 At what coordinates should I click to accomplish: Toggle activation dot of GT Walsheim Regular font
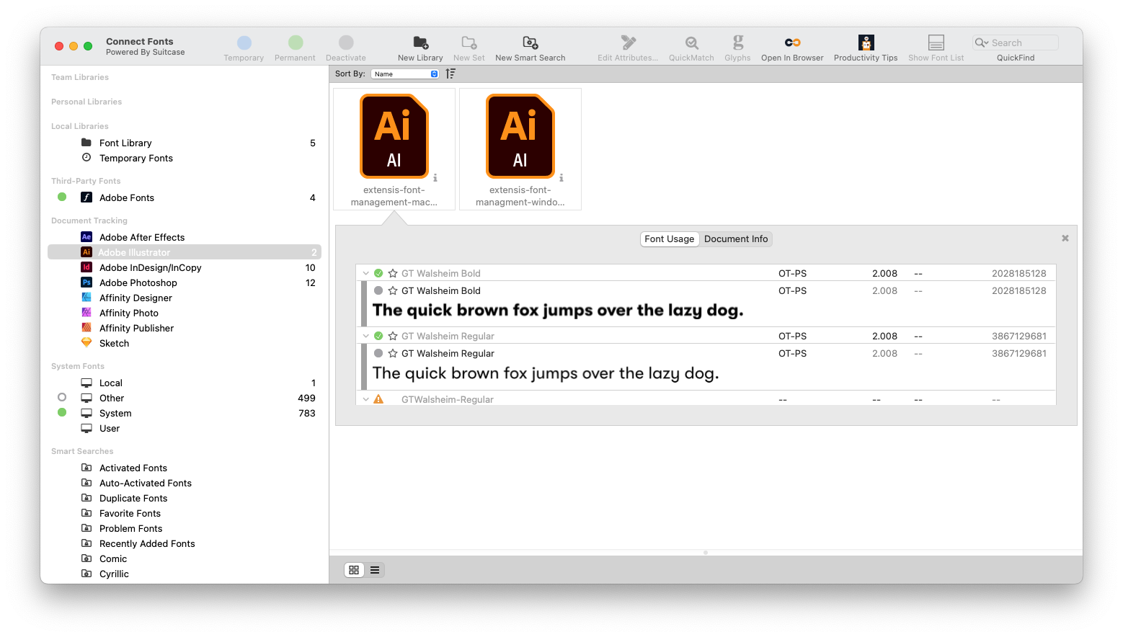point(378,353)
